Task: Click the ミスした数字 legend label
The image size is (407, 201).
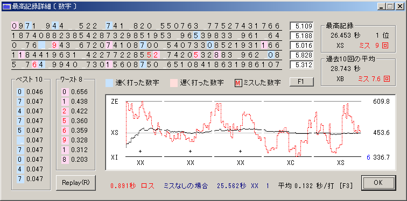Action: [x=262, y=83]
